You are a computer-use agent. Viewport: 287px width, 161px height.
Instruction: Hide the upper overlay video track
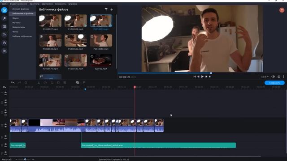pos(5,100)
